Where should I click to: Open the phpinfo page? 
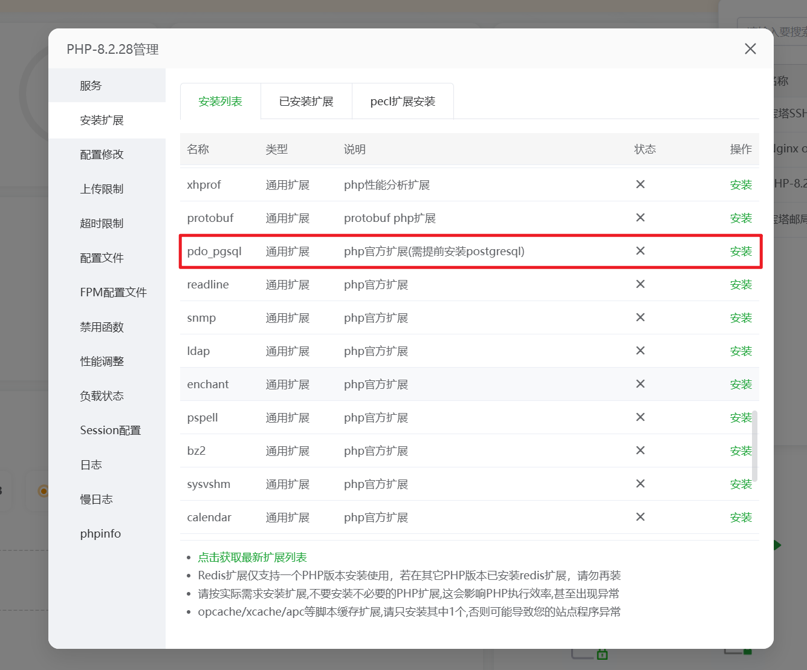(100, 534)
